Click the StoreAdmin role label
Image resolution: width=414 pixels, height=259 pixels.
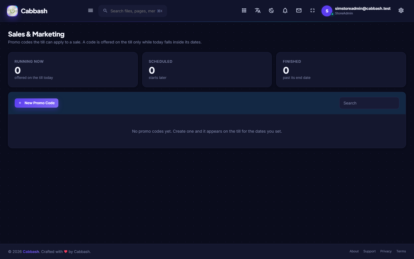344,14
